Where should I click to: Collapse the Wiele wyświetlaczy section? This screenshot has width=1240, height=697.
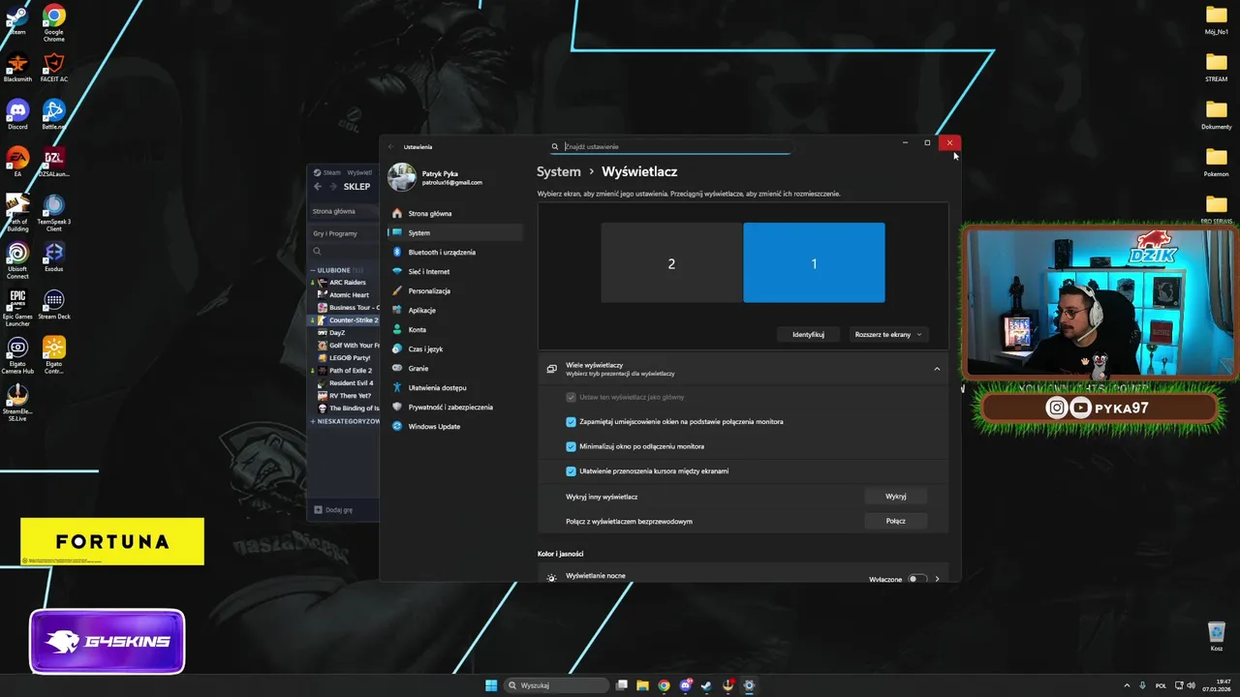[937, 369]
